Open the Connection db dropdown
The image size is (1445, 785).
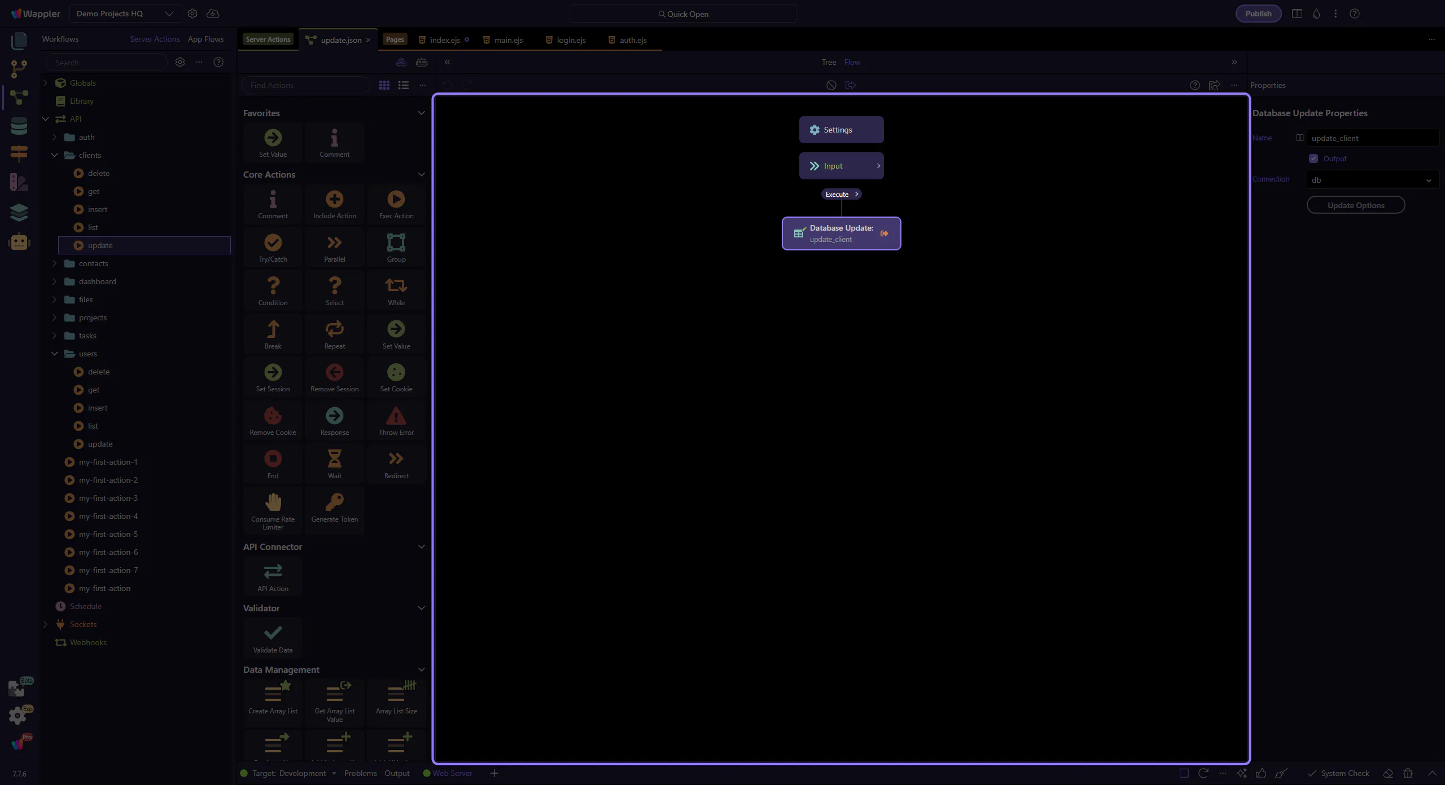click(1372, 180)
